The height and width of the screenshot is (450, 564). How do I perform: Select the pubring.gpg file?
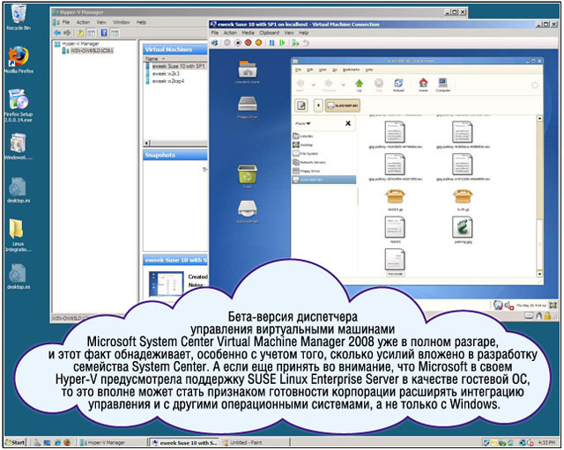click(463, 230)
